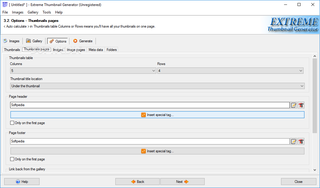Switch to the Images sub-tab
Viewport: 320px width, 188px height.
tap(58, 49)
